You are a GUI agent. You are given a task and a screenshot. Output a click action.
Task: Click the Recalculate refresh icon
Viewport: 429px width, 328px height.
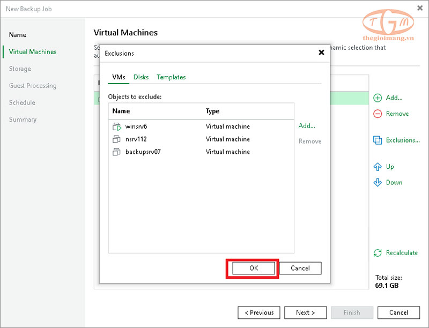(x=378, y=253)
